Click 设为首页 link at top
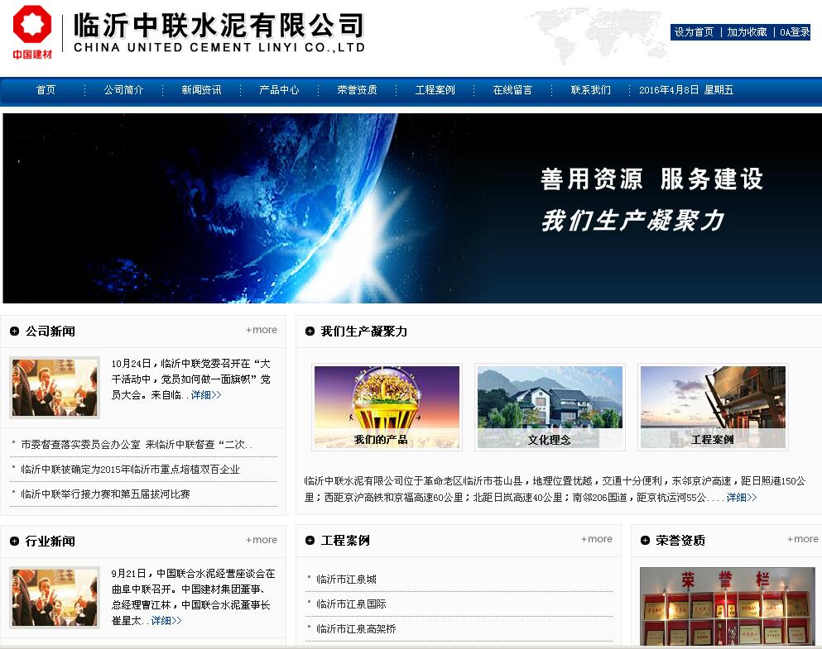Image resolution: width=822 pixels, height=649 pixels. (x=694, y=32)
